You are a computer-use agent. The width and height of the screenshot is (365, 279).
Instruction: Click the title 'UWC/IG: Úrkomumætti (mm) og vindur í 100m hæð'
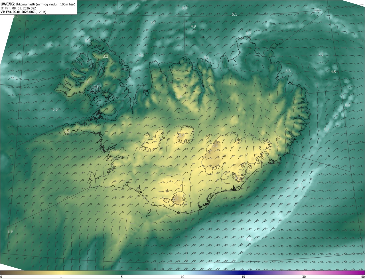pos(38,4)
